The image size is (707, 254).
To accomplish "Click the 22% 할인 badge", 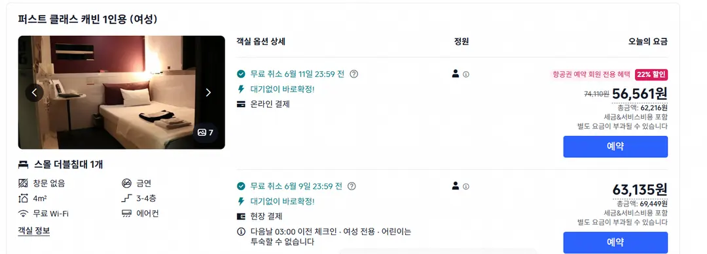I will coord(651,74).
